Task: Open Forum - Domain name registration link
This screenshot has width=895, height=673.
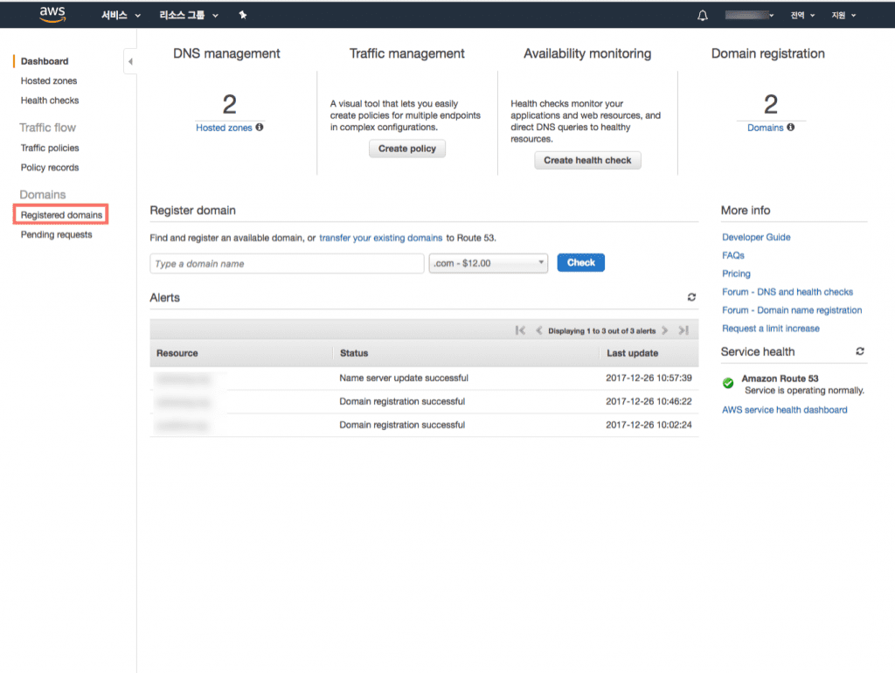Action: click(792, 310)
